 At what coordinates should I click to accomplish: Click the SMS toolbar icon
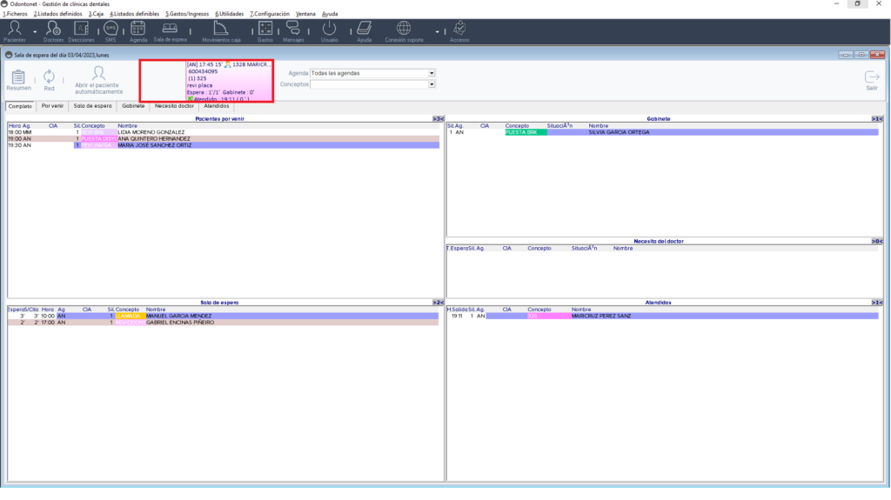(111, 31)
